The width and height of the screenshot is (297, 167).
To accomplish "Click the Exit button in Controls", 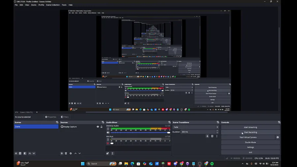I will 250,152.
